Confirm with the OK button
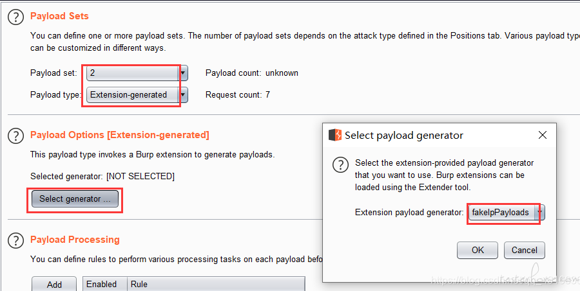 click(478, 250)
